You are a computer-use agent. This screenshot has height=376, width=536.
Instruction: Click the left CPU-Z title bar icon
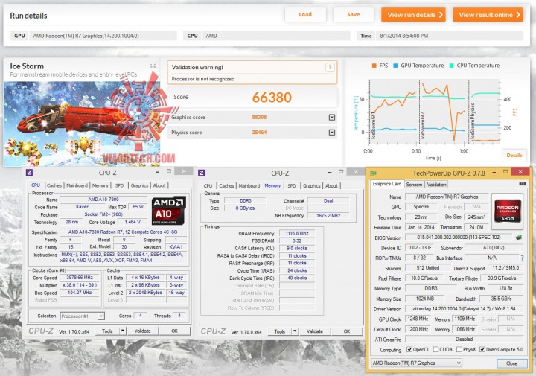(29, 173)
